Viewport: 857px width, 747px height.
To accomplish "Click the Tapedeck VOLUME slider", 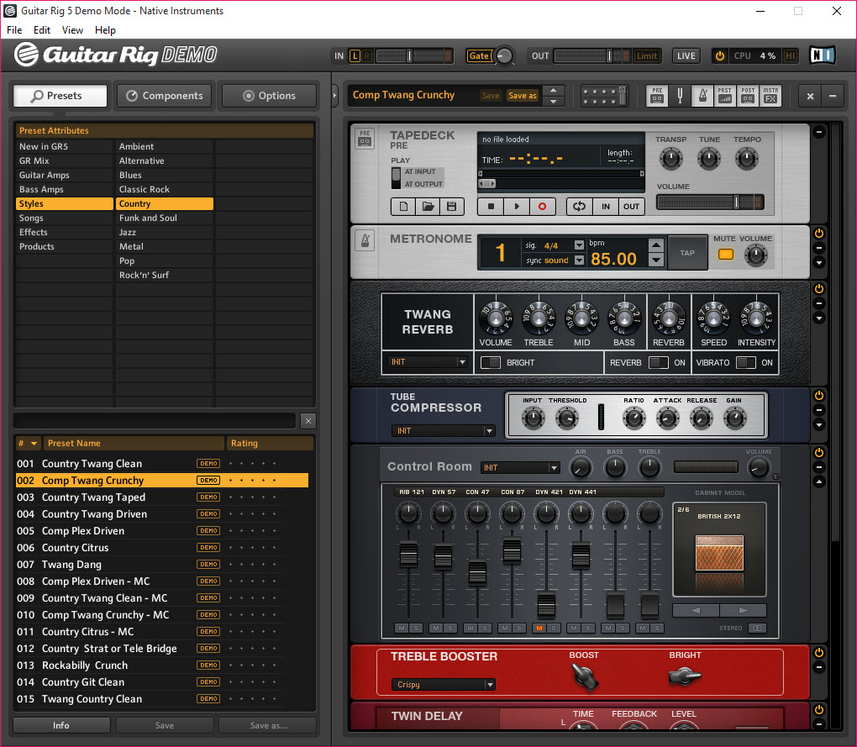I will click(711, 203).
